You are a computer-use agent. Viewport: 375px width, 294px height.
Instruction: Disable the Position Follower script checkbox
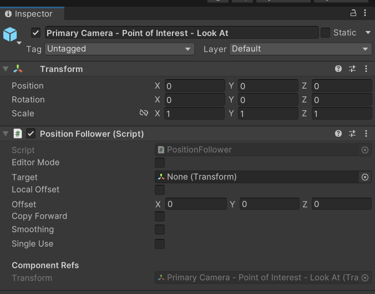[31, 133]
